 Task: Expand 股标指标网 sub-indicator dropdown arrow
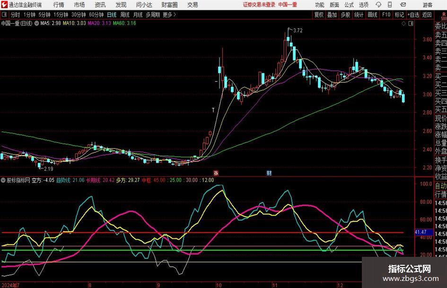pyautogui.click(x=3, y=180)
